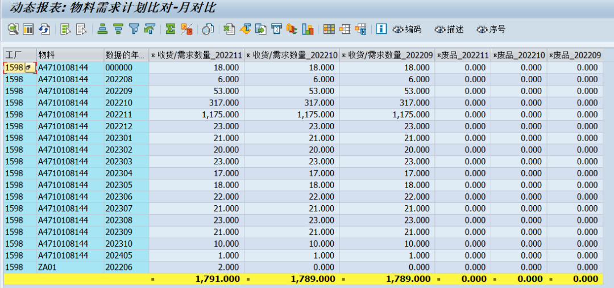The width and height of the screenshot is (614, 288).
Task: Set a filter with funnel icon
Action: (x=134, y=29)
